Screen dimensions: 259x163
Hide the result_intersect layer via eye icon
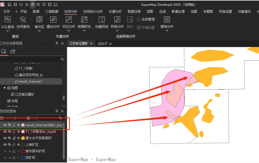[x=5, y=125]
